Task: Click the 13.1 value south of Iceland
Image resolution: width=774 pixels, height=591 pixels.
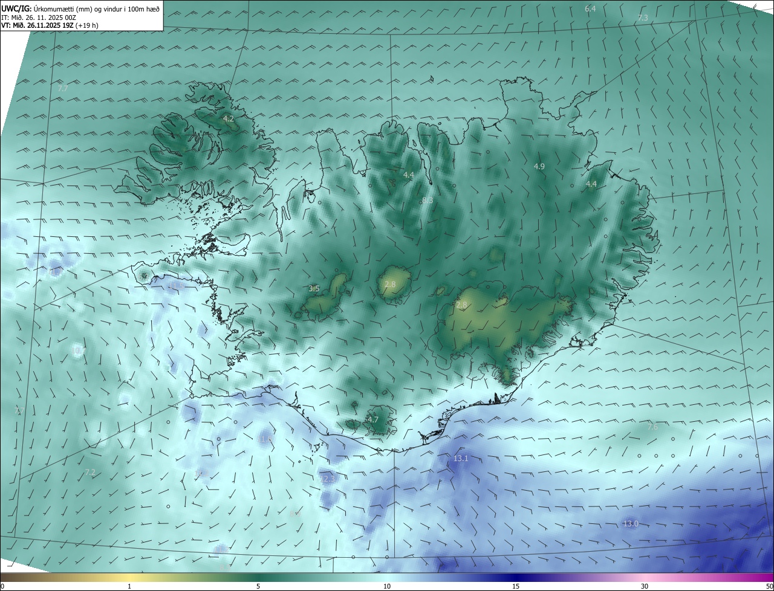Action: click(x=461, y=459)
